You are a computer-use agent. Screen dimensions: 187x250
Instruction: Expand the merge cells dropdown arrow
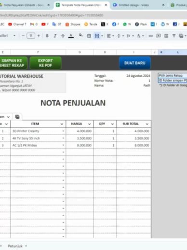pos(102,36)
